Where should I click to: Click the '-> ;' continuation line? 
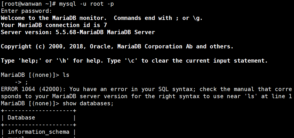(21, 82)
